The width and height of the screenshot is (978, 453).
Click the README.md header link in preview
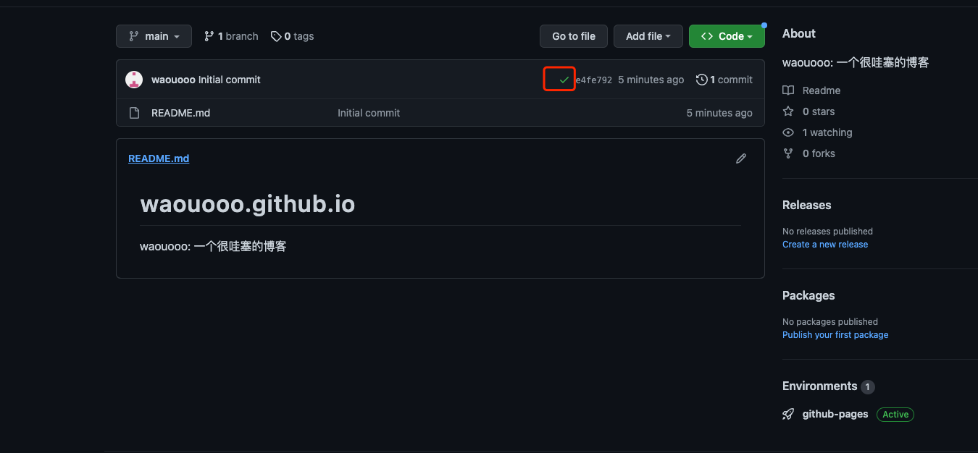[159, 158]
